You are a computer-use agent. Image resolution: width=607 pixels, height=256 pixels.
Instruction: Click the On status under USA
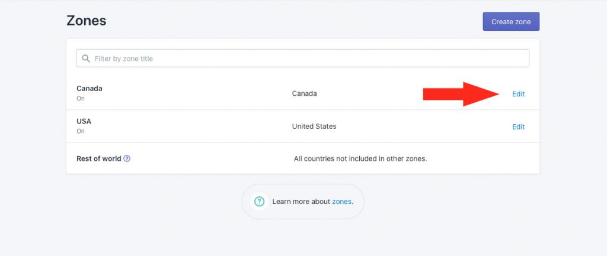pyautogui.click(x=81, y=131)
